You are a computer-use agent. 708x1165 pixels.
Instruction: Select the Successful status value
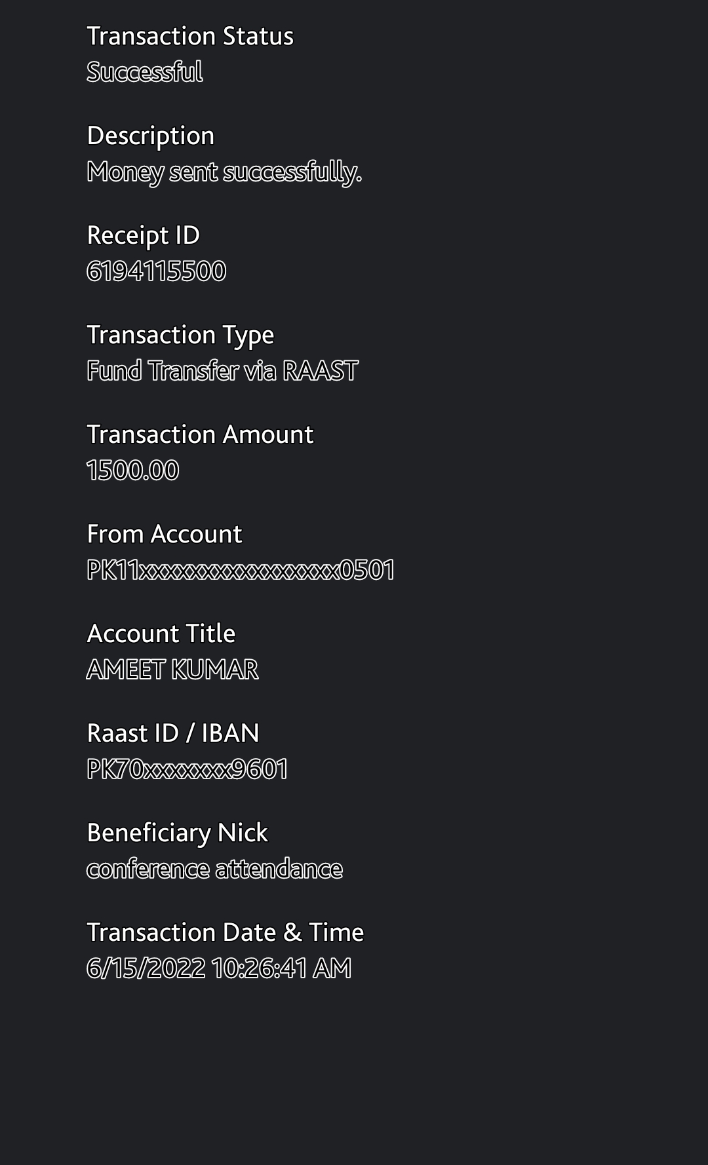pyautogui.click(x=144, y=72)
